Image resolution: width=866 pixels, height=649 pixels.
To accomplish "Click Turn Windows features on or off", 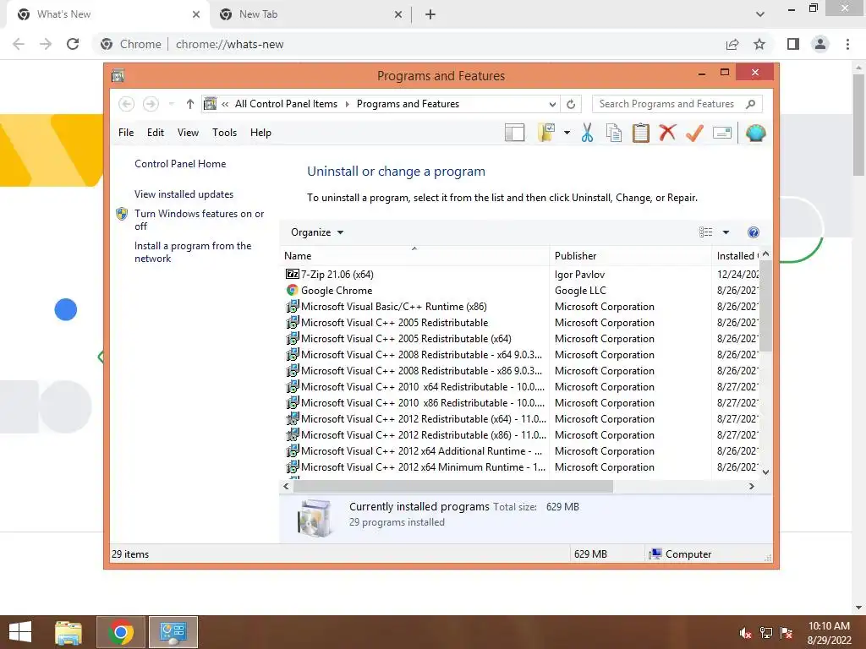I will point(199,220).
